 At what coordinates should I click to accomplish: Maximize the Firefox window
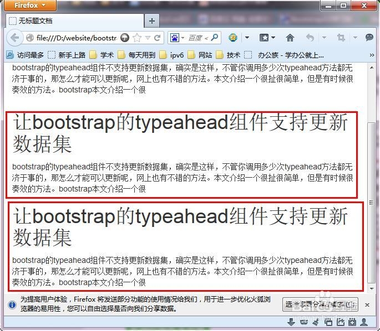(343, 6)
